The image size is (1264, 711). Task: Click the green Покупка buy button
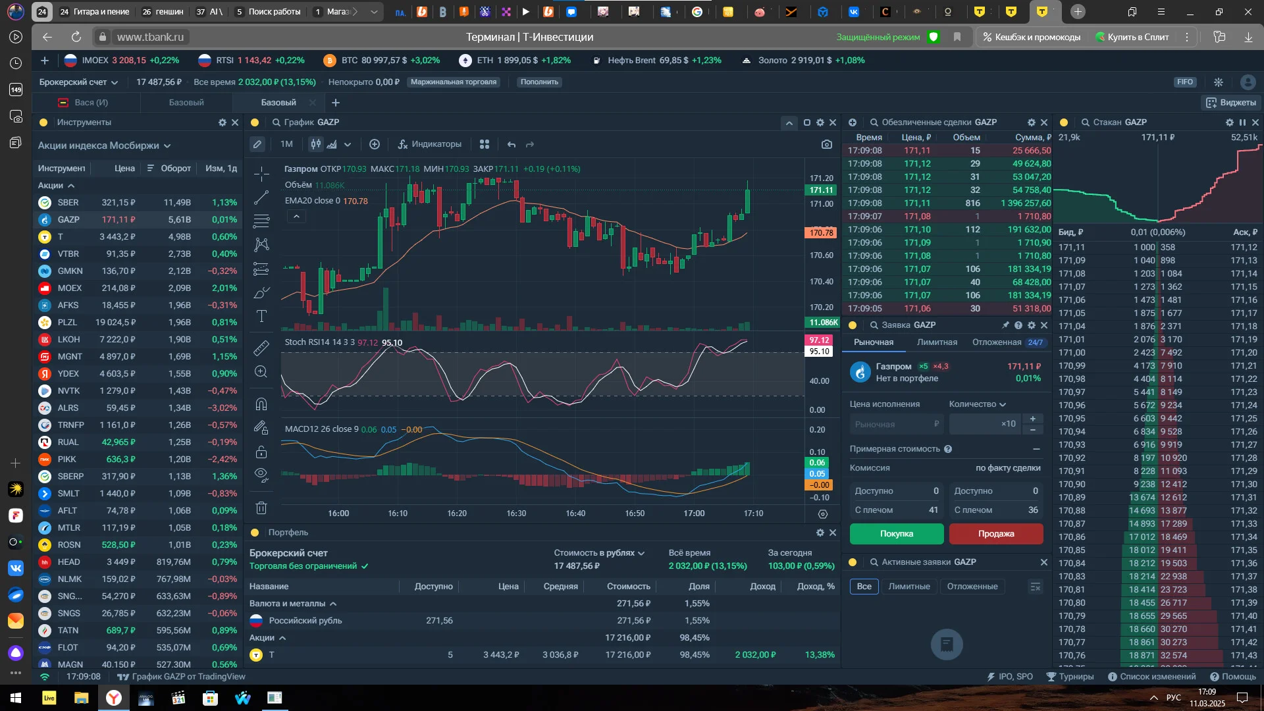click(897, 534)
